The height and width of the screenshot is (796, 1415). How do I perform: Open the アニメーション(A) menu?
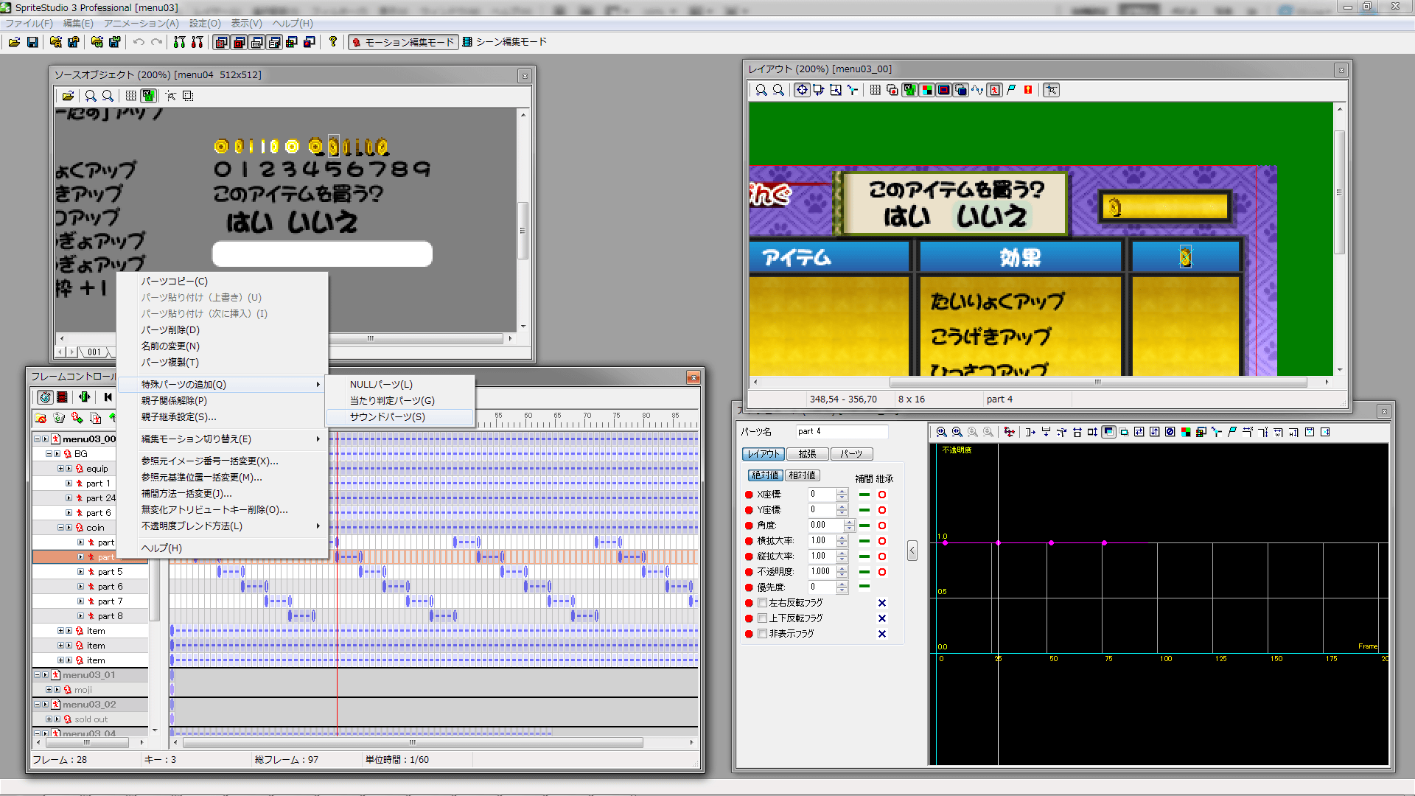[x=141, y=24]
